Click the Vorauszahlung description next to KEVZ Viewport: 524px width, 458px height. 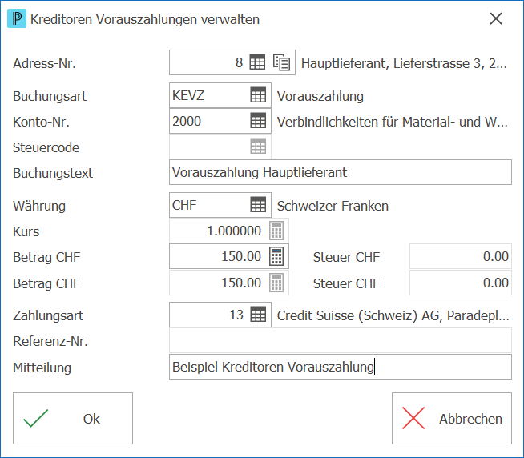[320, 96]
